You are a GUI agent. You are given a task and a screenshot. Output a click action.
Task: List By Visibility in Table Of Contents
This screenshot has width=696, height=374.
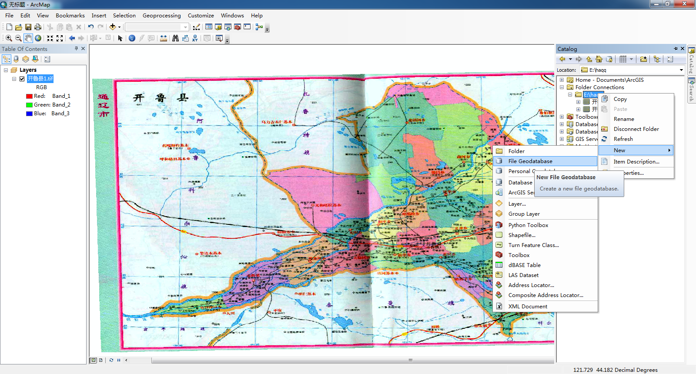(x=26, y=59)
